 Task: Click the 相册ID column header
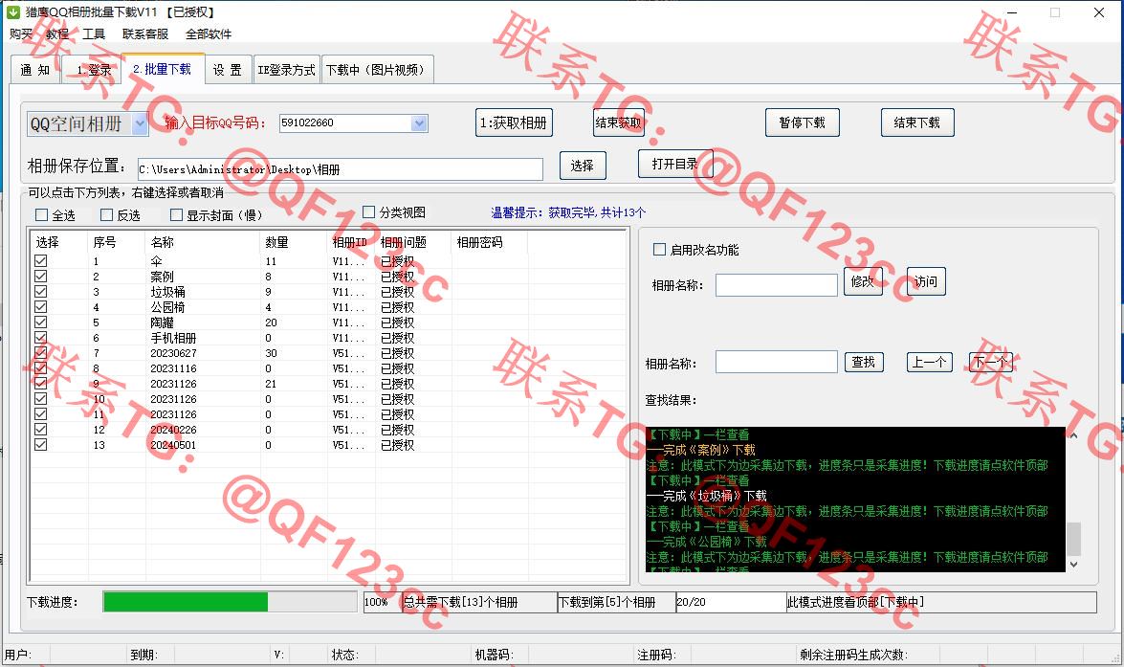tap(350, 242)
